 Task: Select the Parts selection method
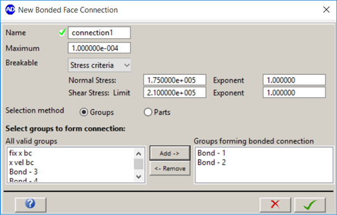tap(148, 112)
